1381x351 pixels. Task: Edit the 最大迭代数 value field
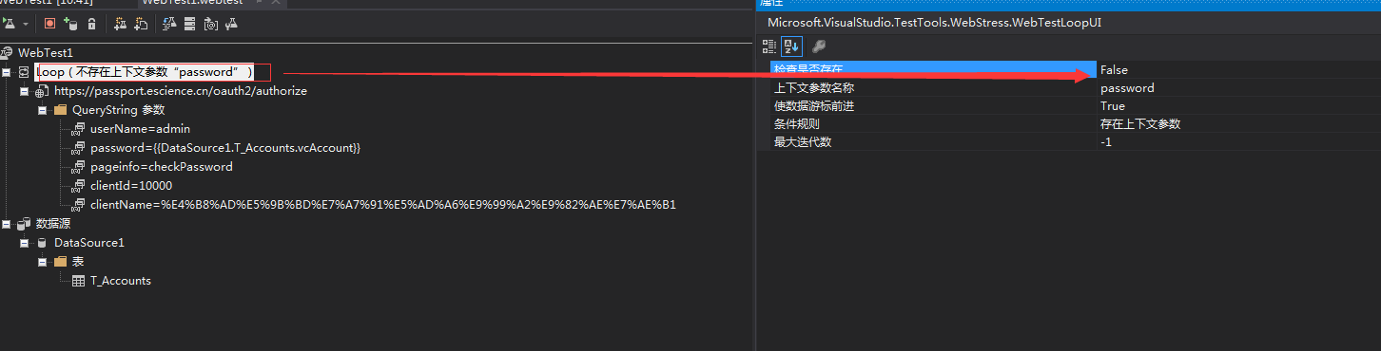pyautogui.click(x=1236, y=142)
